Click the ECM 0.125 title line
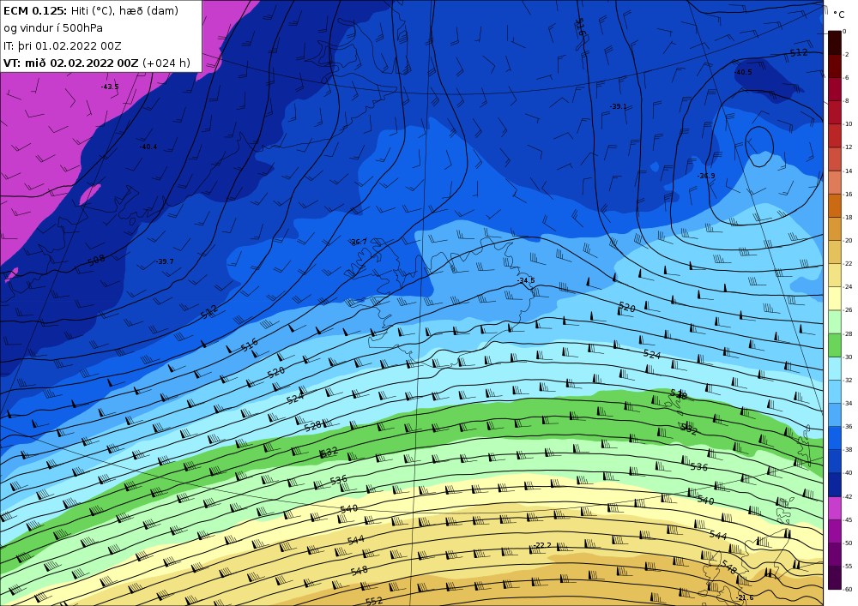This screenshot has width=858, height=606. coord(91,10)
